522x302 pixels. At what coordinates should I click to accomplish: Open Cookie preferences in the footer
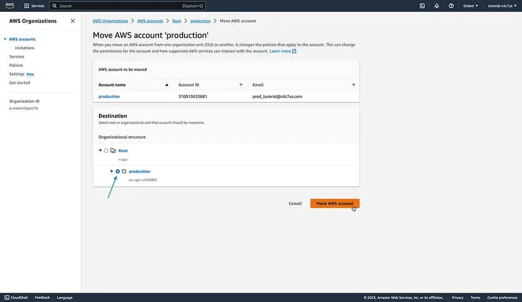502,298
